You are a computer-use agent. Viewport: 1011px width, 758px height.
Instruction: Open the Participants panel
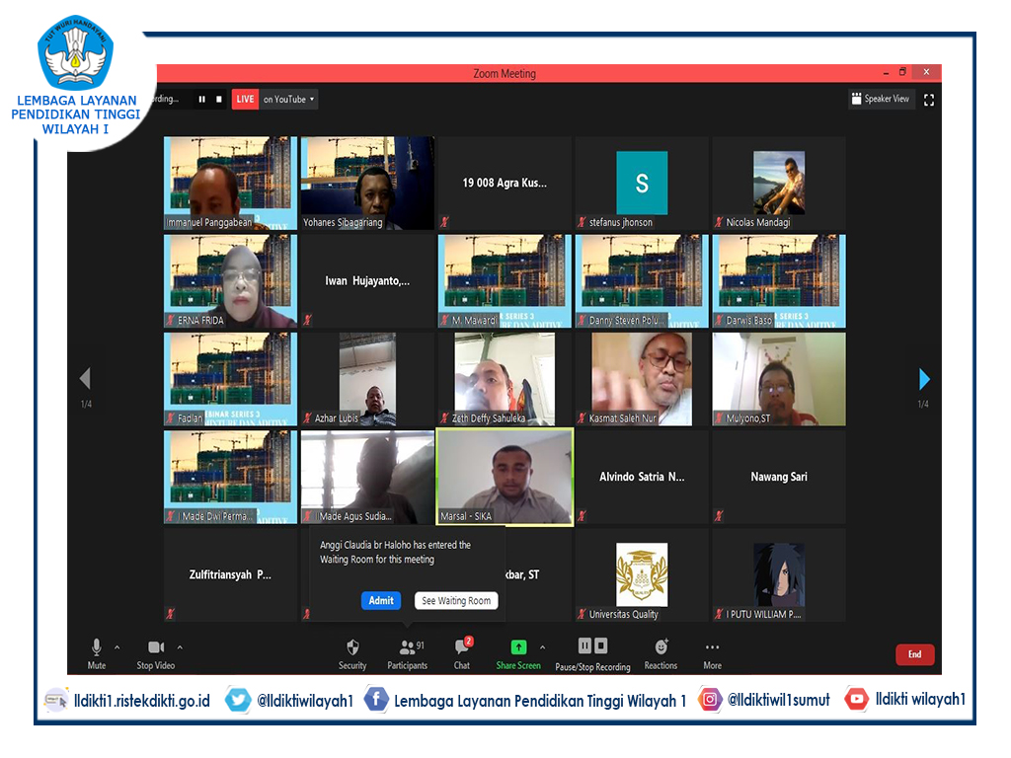(x=408, y=653)
